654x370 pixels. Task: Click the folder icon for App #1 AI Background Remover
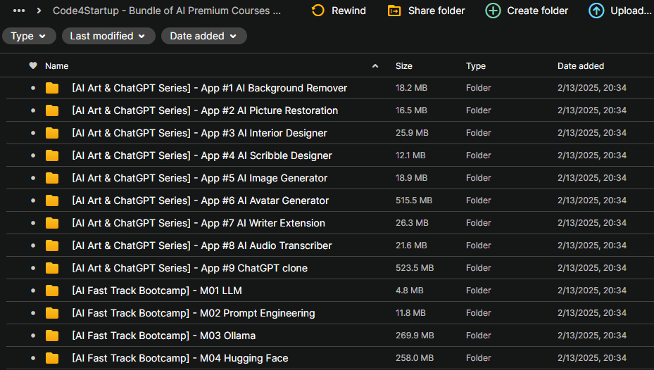pyautogui.click(x=52, y=88)
